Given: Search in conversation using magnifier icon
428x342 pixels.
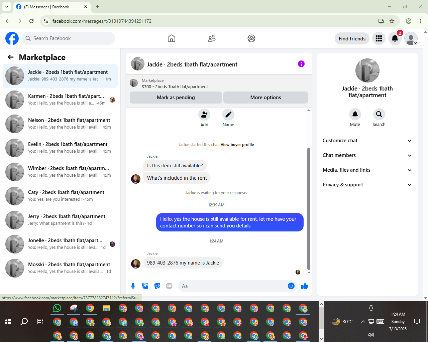Looking at the screenshot, I should (379, 114).
